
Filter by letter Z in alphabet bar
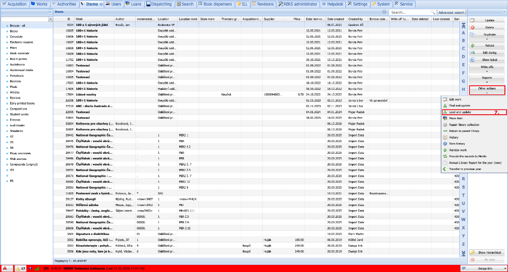point(463,244)
